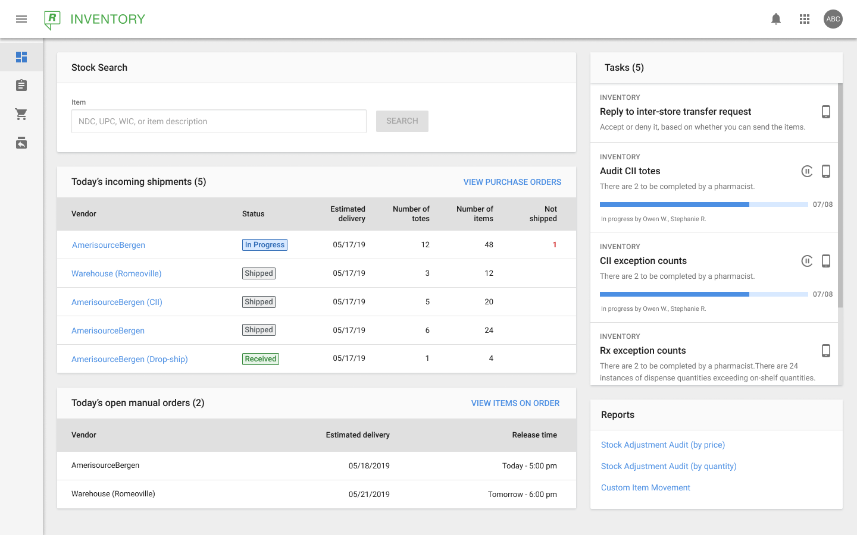The image size is (857, 535).
Task: Pause the Audit CII totes task
Action: click(x=807, y=171)
